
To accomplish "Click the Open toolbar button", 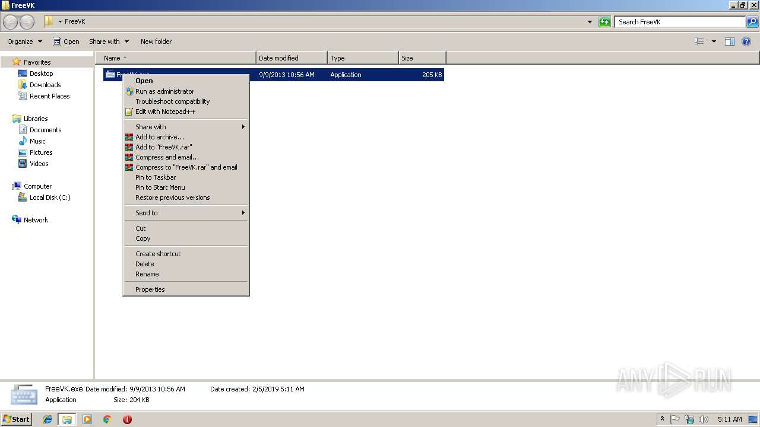I will (66, 42).
